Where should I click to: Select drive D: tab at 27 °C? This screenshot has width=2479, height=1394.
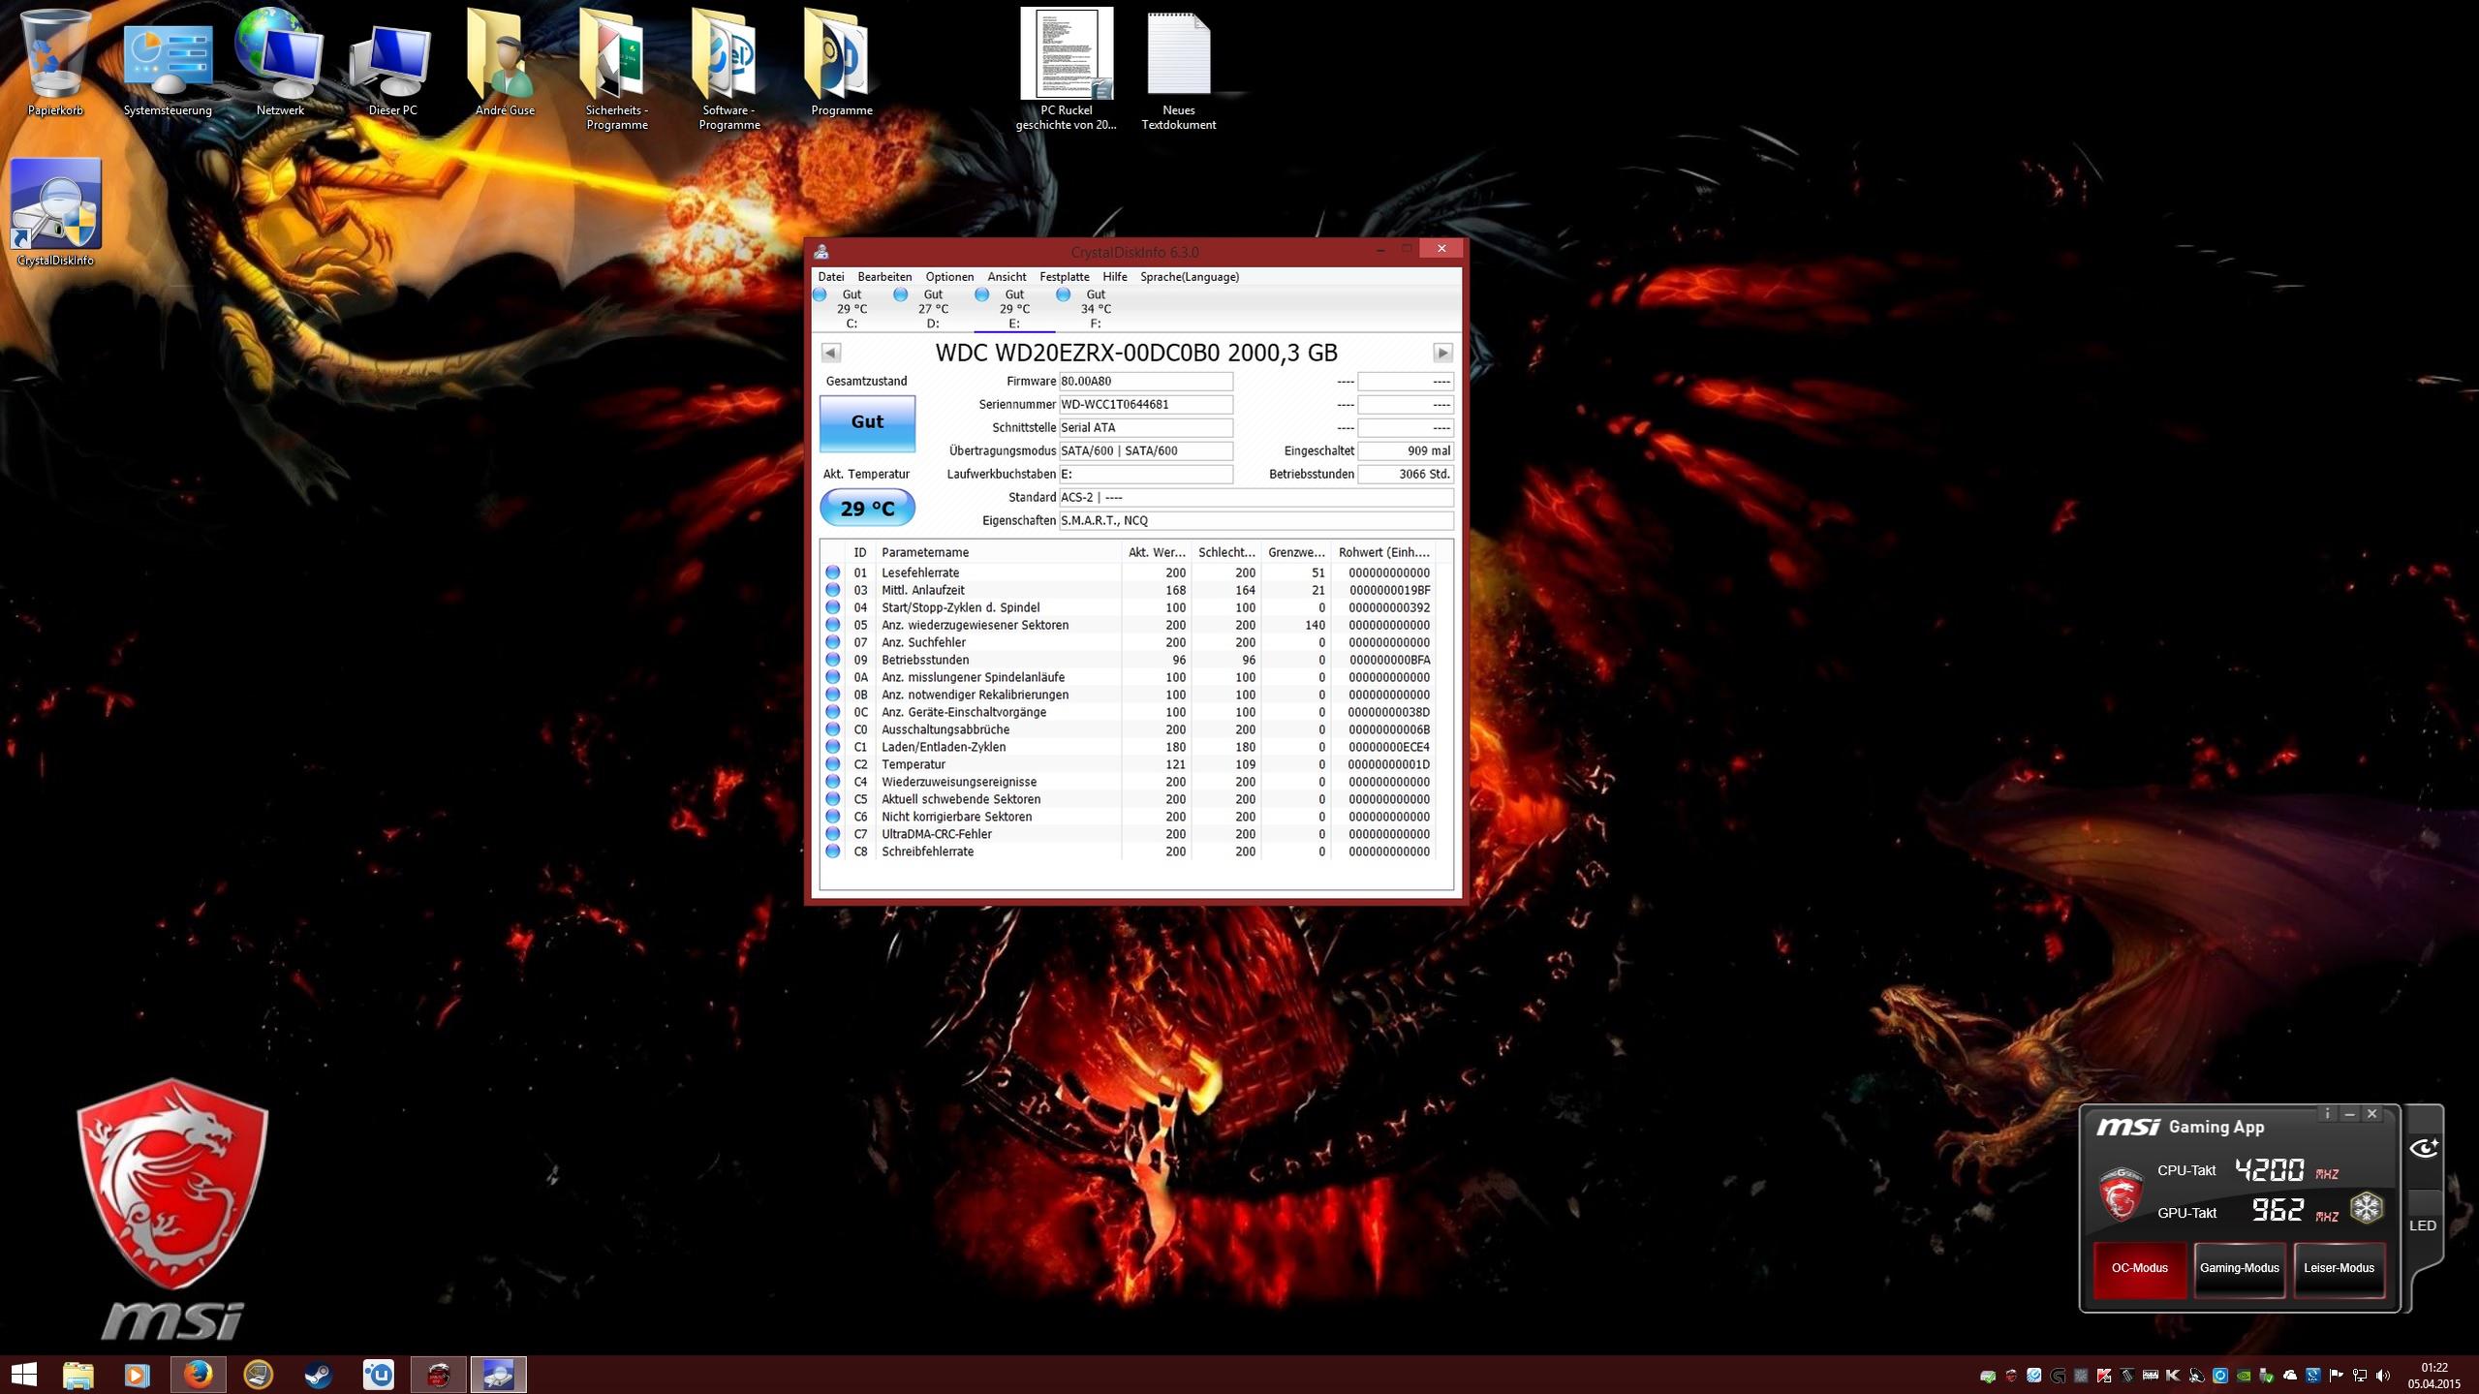932,309
